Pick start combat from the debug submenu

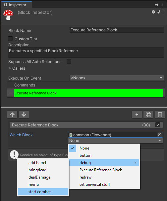tap(43, 192)
